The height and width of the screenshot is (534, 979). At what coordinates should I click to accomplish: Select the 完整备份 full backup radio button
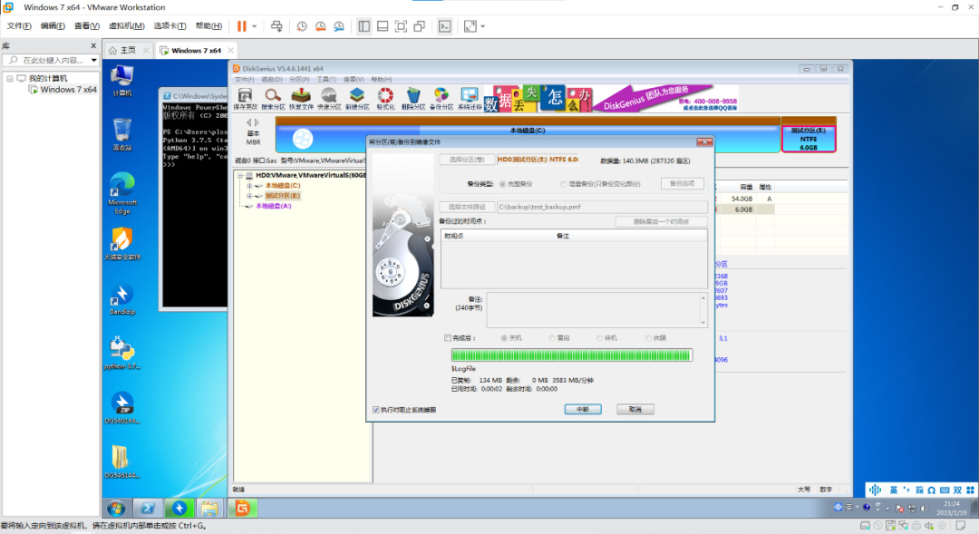click(x=502, y=184)
